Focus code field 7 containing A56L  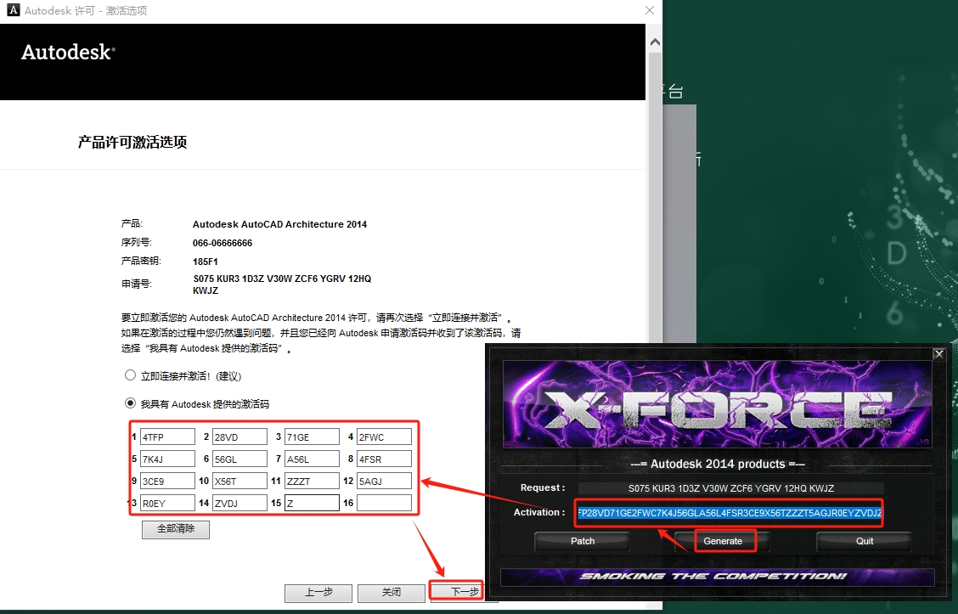click(312, 459)
